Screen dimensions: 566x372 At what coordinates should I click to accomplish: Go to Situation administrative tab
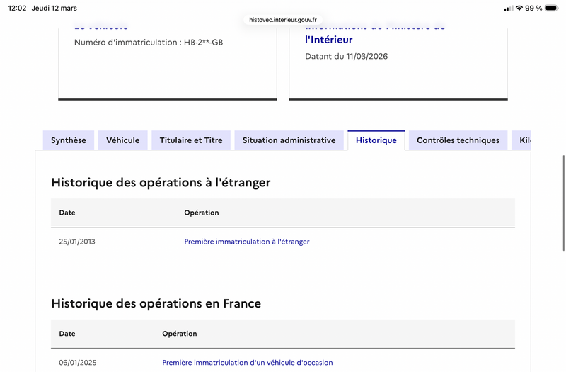pyautogui.click(x=289, y=140)
